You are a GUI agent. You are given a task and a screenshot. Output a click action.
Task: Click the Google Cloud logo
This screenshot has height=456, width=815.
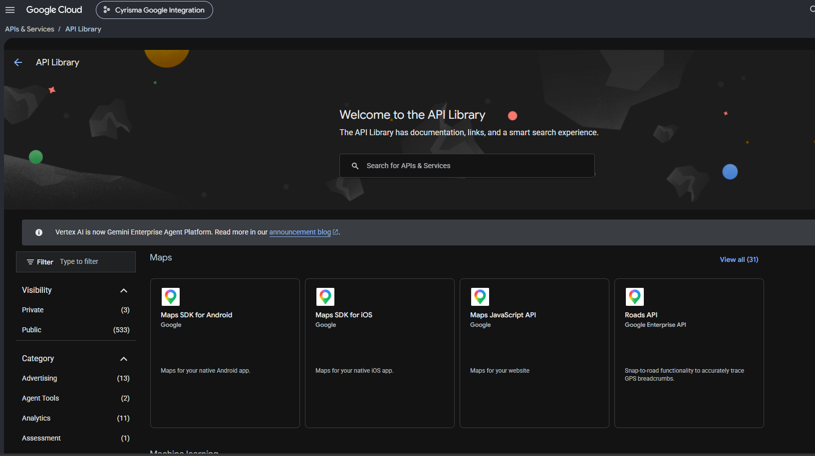tap(54, 10)
